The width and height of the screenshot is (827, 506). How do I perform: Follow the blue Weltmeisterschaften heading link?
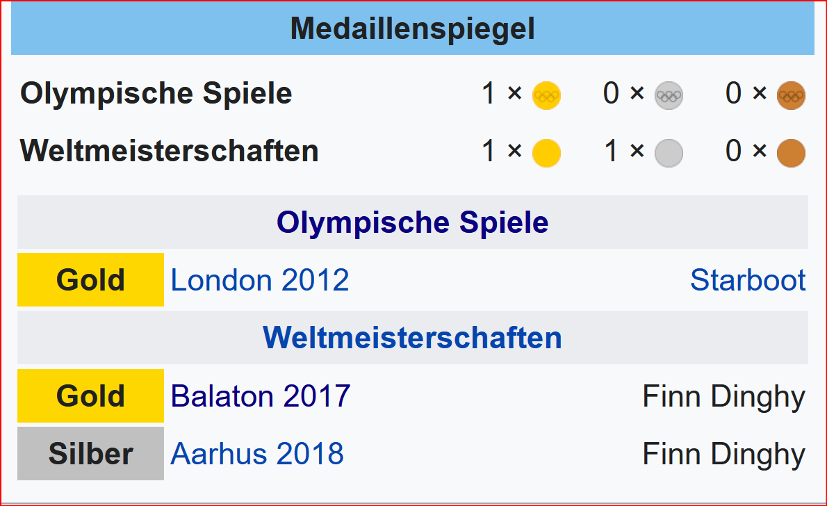[x=412, y=338]
